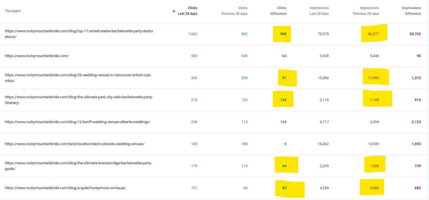429x200 pixels.
Task: Select the highlighted 64 clicks difference
Action: point(284,166)
